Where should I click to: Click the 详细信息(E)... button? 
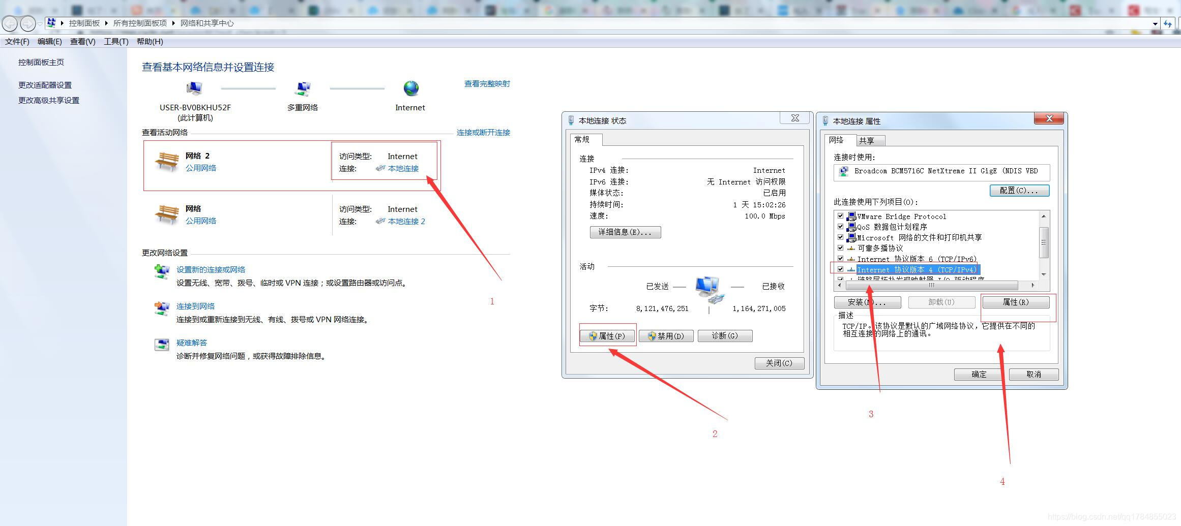626,232
